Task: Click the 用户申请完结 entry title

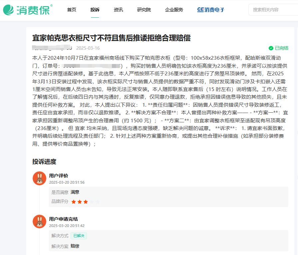Action: click(x=63, y=219)
